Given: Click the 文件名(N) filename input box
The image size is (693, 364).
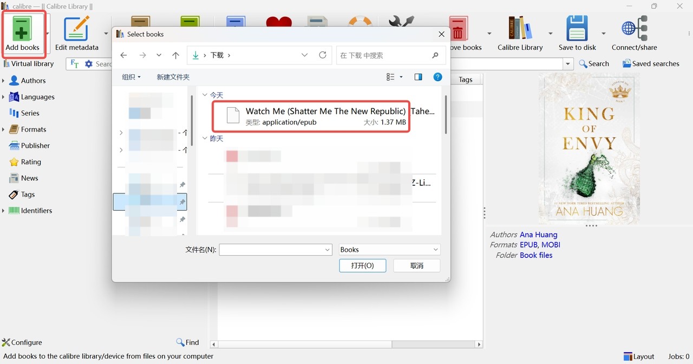Looking at the screenshot, I should [275, 250].
